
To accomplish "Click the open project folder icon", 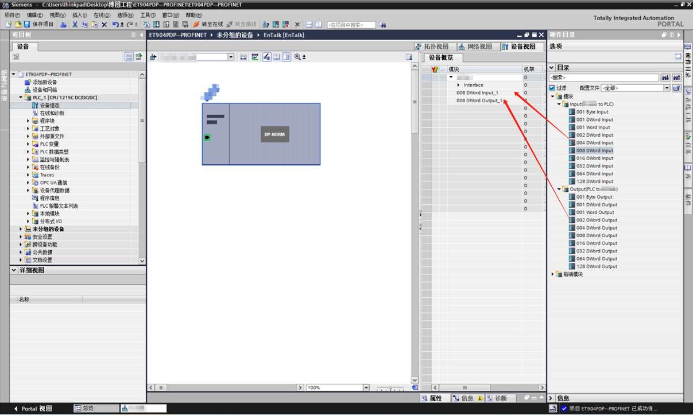I will coord(17,25).
